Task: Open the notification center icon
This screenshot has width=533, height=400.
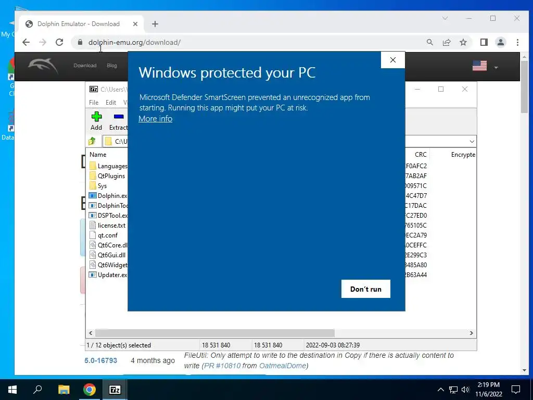Action: point(516,390)
